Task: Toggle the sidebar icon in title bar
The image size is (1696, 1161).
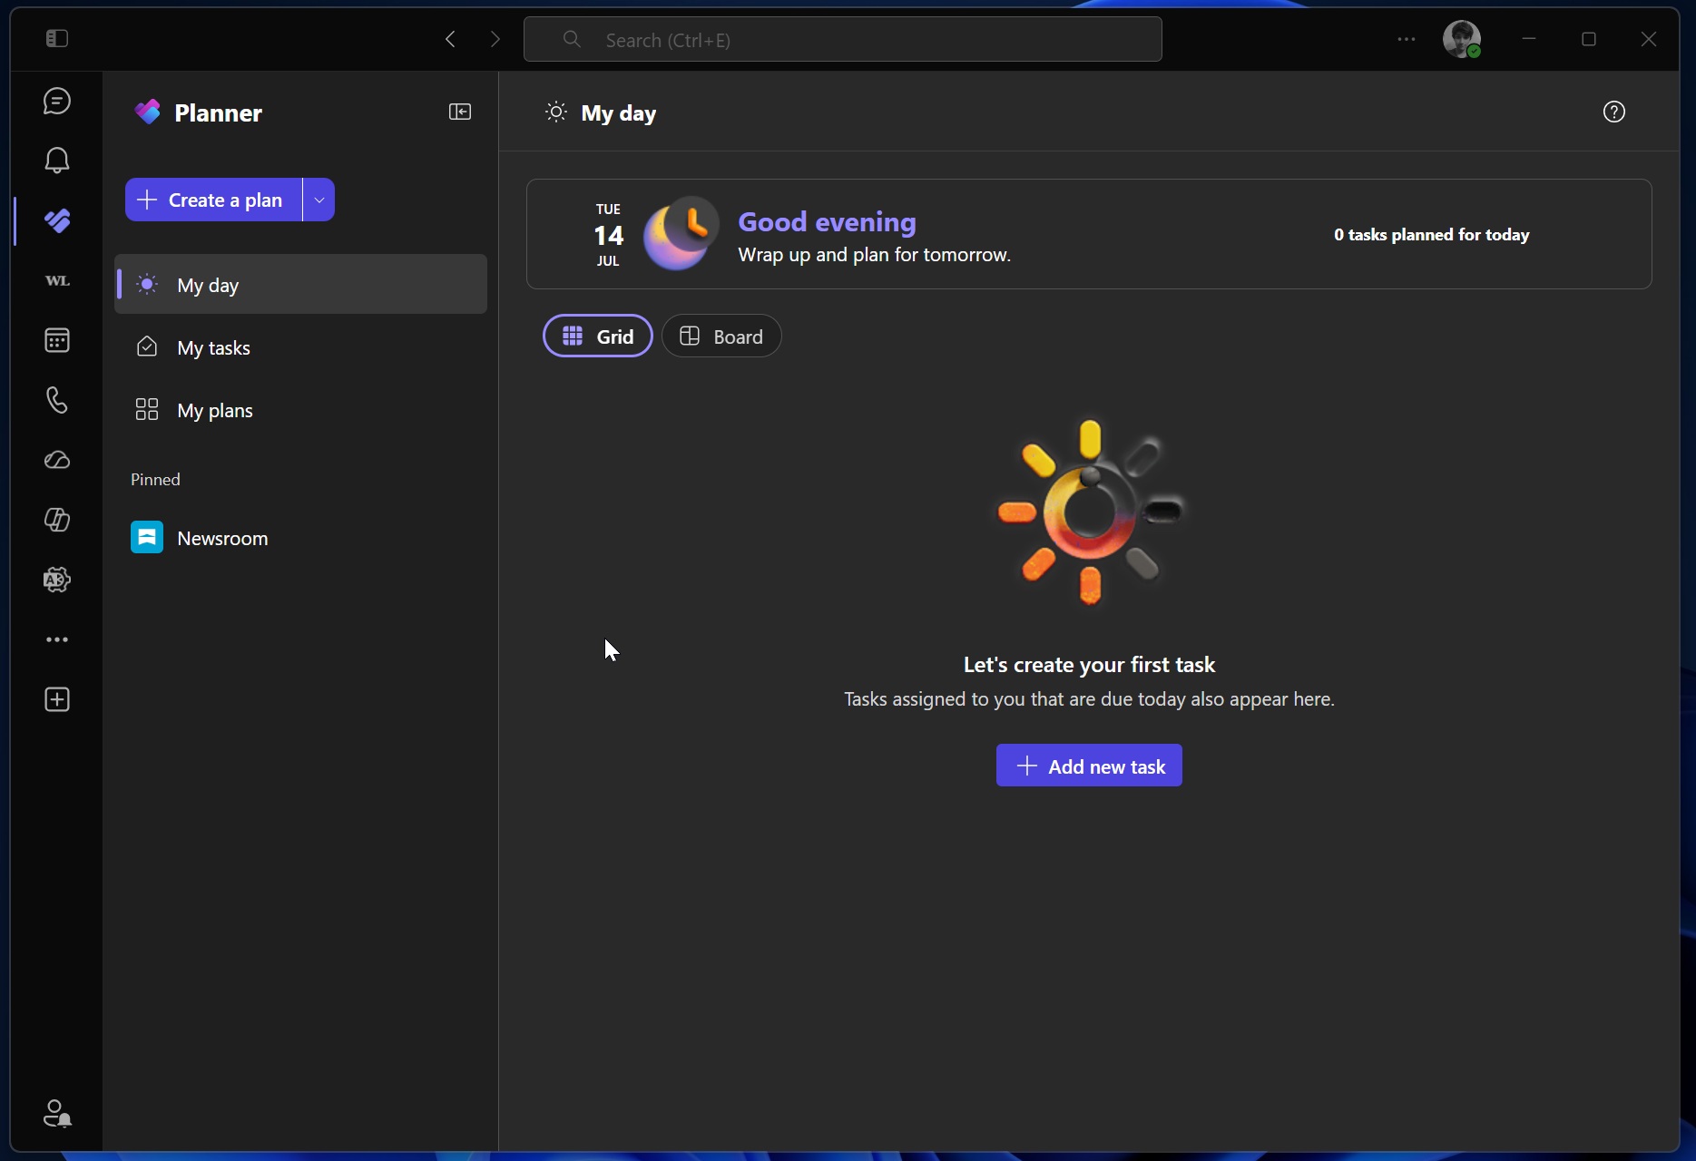Action: point(57,38)
